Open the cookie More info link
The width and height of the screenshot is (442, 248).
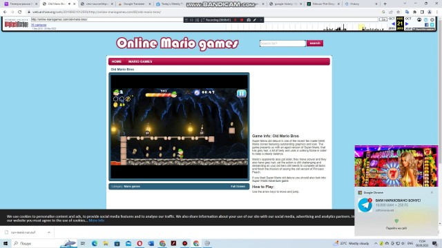[97, 220]
